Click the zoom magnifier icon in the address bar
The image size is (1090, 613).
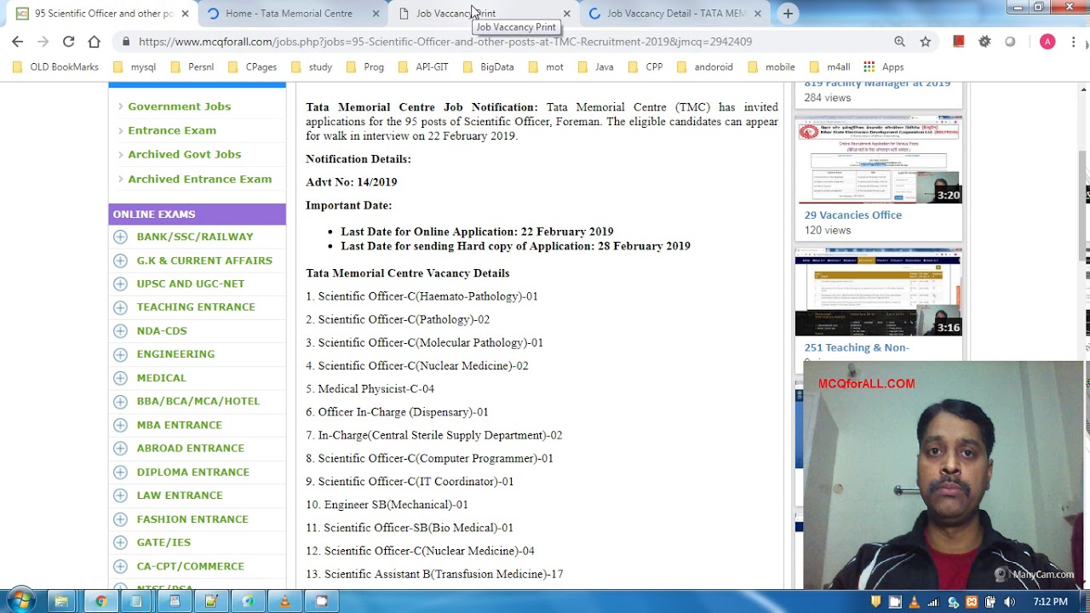click(899, 41)
